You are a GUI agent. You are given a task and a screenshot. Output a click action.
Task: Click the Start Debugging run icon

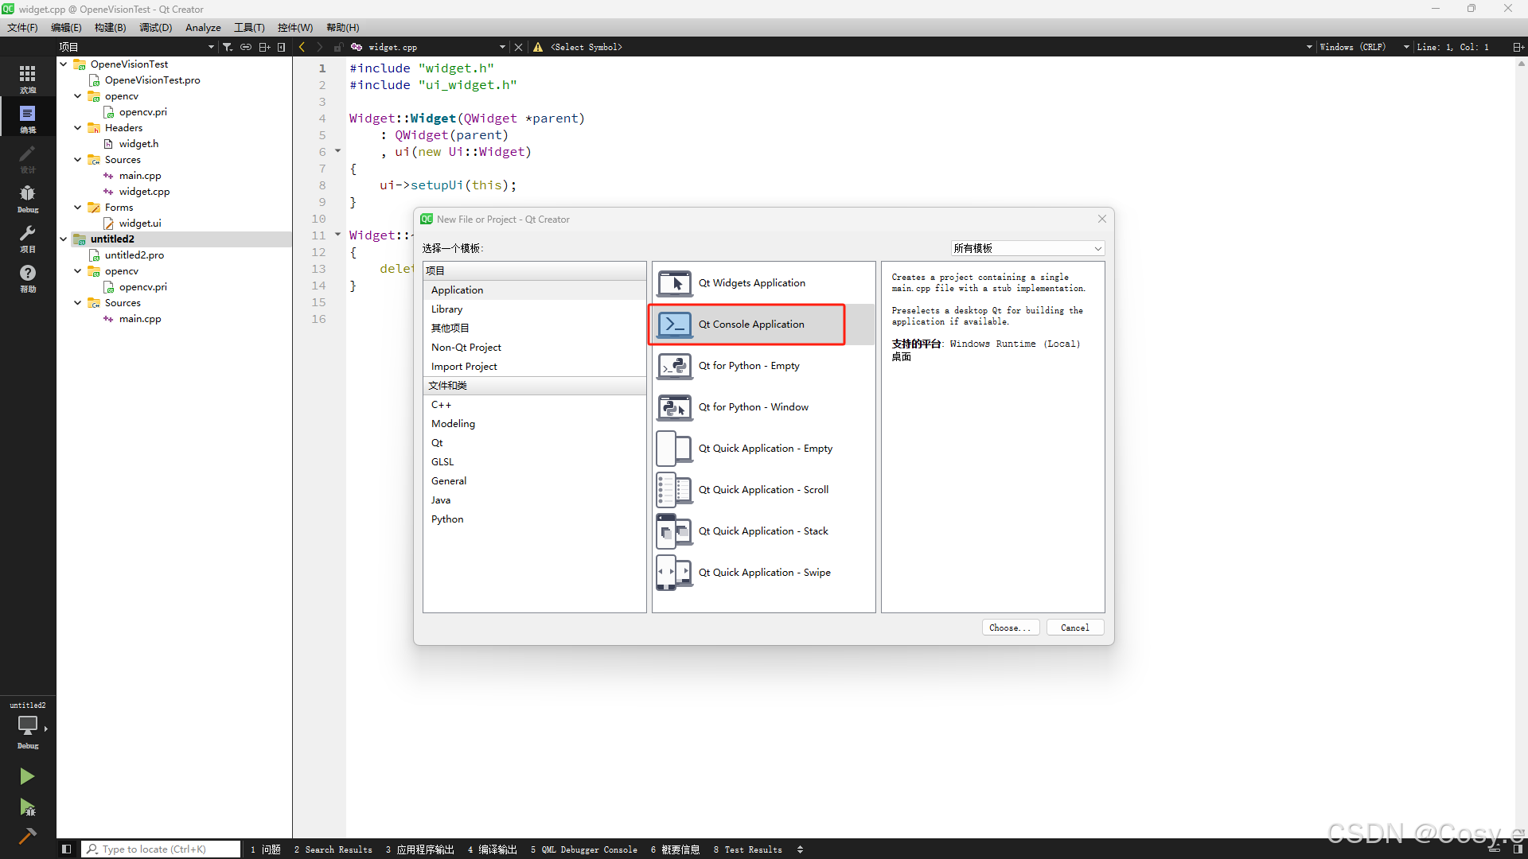(27, 808)
